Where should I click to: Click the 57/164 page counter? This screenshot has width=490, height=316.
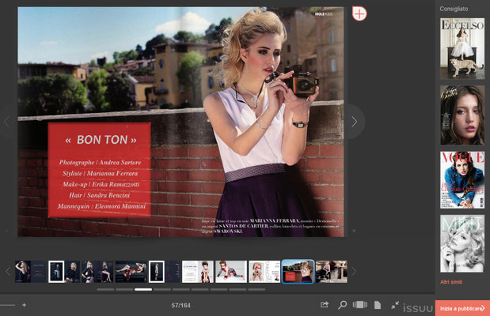pyautogui.click(x=180, y=306)
